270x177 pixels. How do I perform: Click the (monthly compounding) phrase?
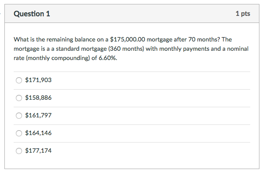[x=58, y=58]
